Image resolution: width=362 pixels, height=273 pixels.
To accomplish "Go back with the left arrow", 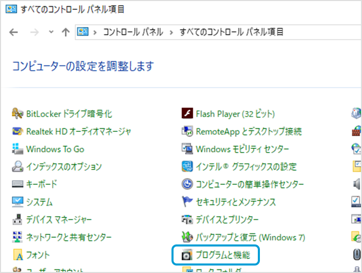I will point(13,32).
